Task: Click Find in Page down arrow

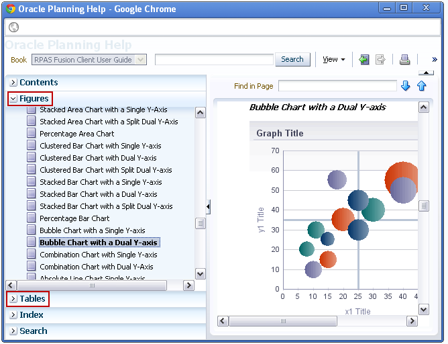Action: pyautogui.click(x=406, y=86)
